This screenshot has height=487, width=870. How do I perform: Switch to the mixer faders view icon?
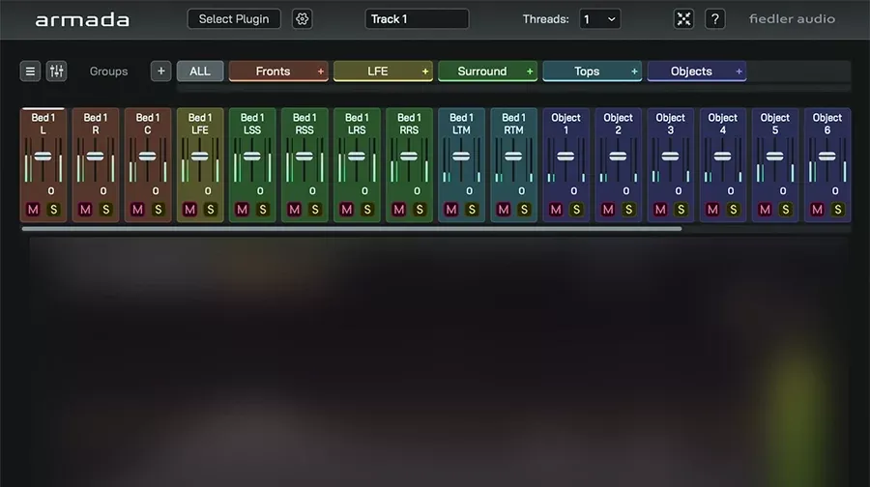coord(57,71)
